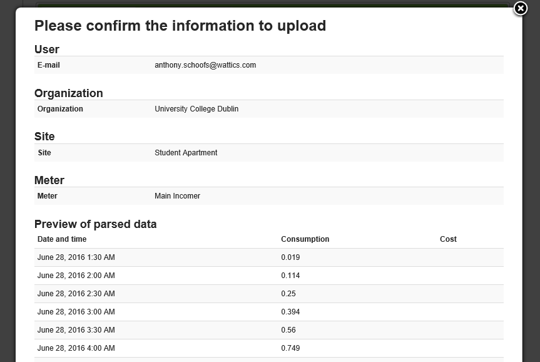Screen dimensions: 540x362
Task: Close the upload confirmation dialog
Action: coord(520,9)
